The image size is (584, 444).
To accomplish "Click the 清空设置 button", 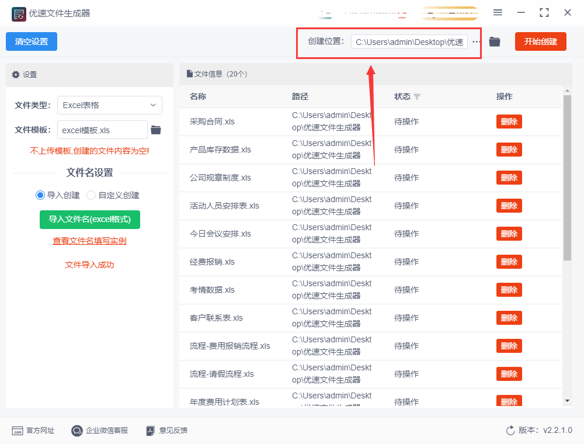I will (x=32, y=41).
